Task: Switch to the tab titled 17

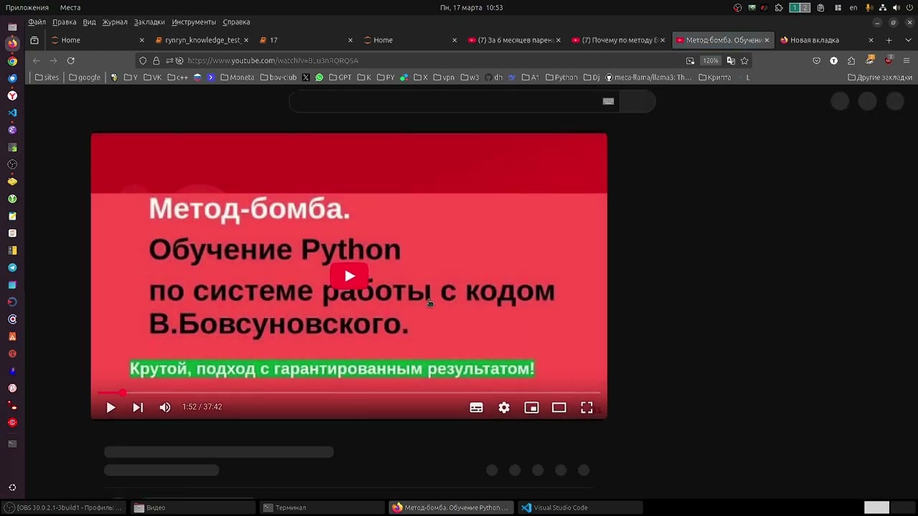Action: pyautogui.click(x=306, y=40)
